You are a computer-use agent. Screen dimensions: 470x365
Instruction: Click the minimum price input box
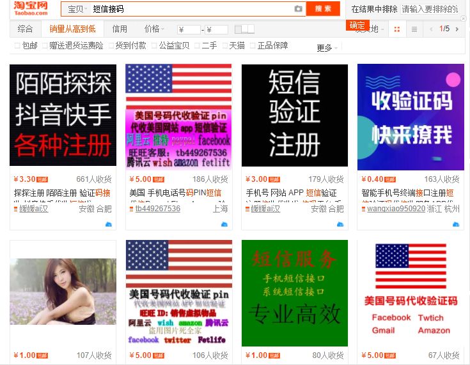click(189, 29)
